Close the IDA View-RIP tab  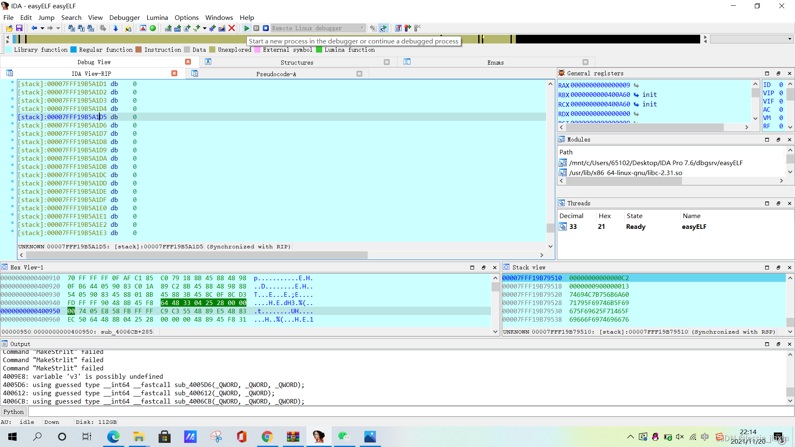[174, 73]
